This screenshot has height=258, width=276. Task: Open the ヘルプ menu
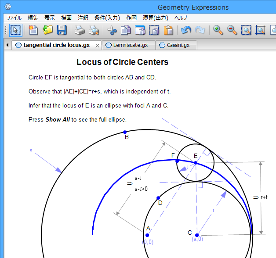pyautogui.click(x=181, y=18)
